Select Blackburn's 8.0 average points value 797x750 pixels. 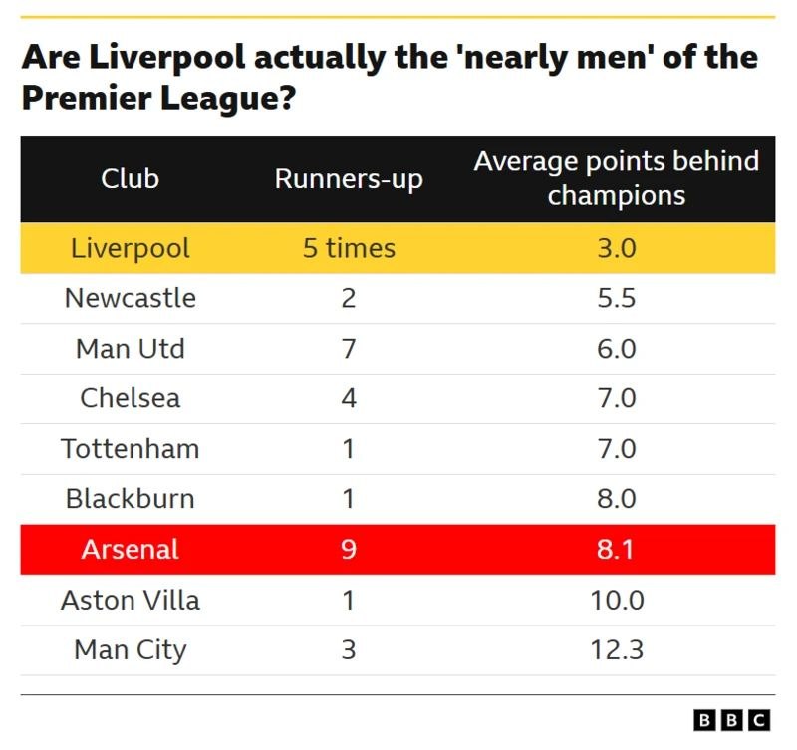(x=616, y=499)
